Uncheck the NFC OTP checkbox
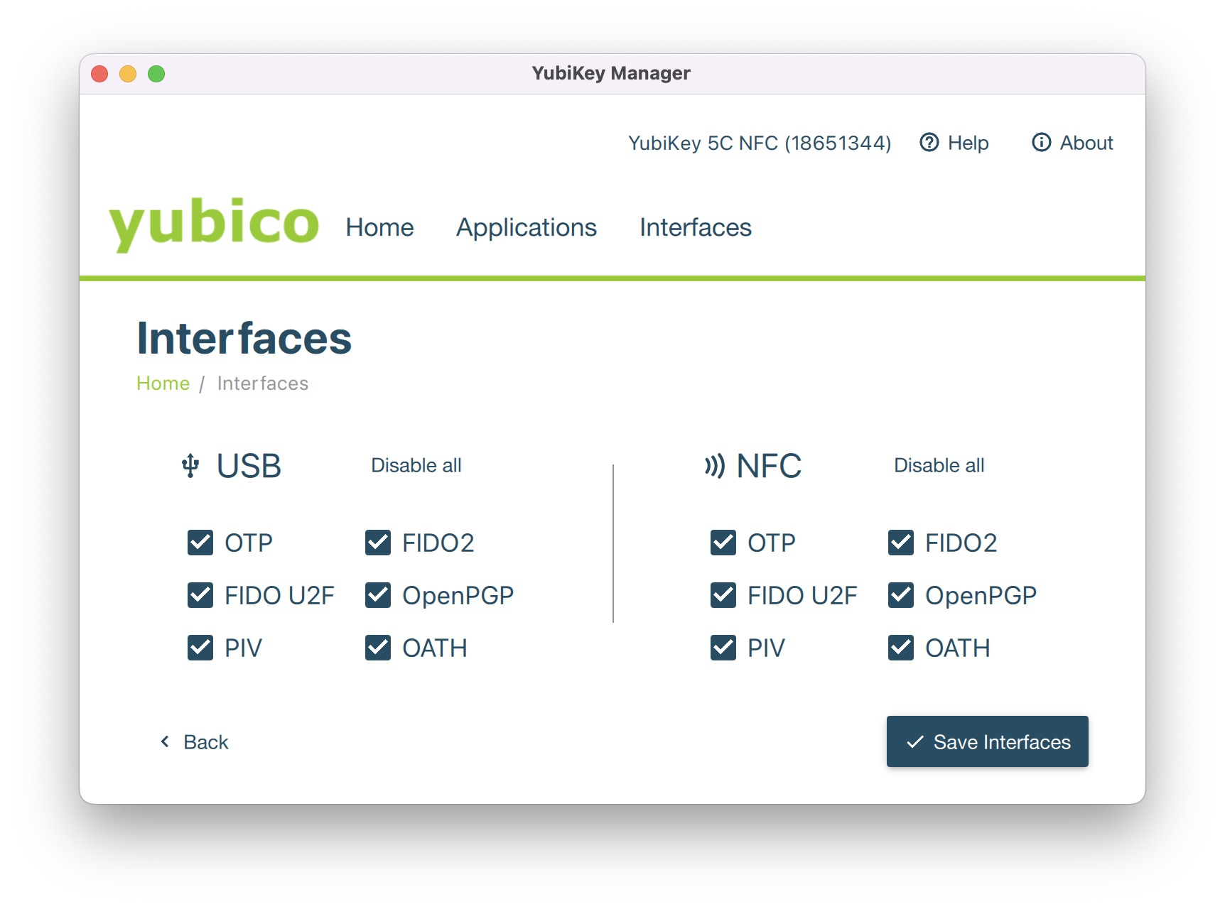The height and width of the screenshot is (909, 1225). click(723, 543)
